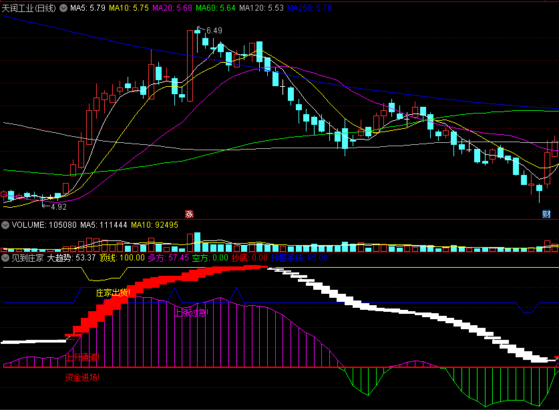This screenshot has height=410, width=559.
Task: Click the MA10: 5.75 label
Action: pos(129,8)
